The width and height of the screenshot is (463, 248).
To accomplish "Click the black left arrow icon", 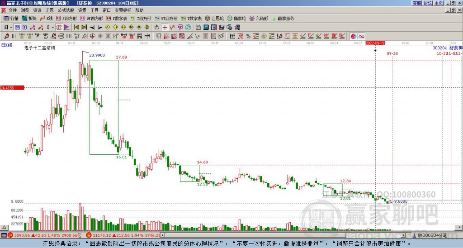I will 92,28.
